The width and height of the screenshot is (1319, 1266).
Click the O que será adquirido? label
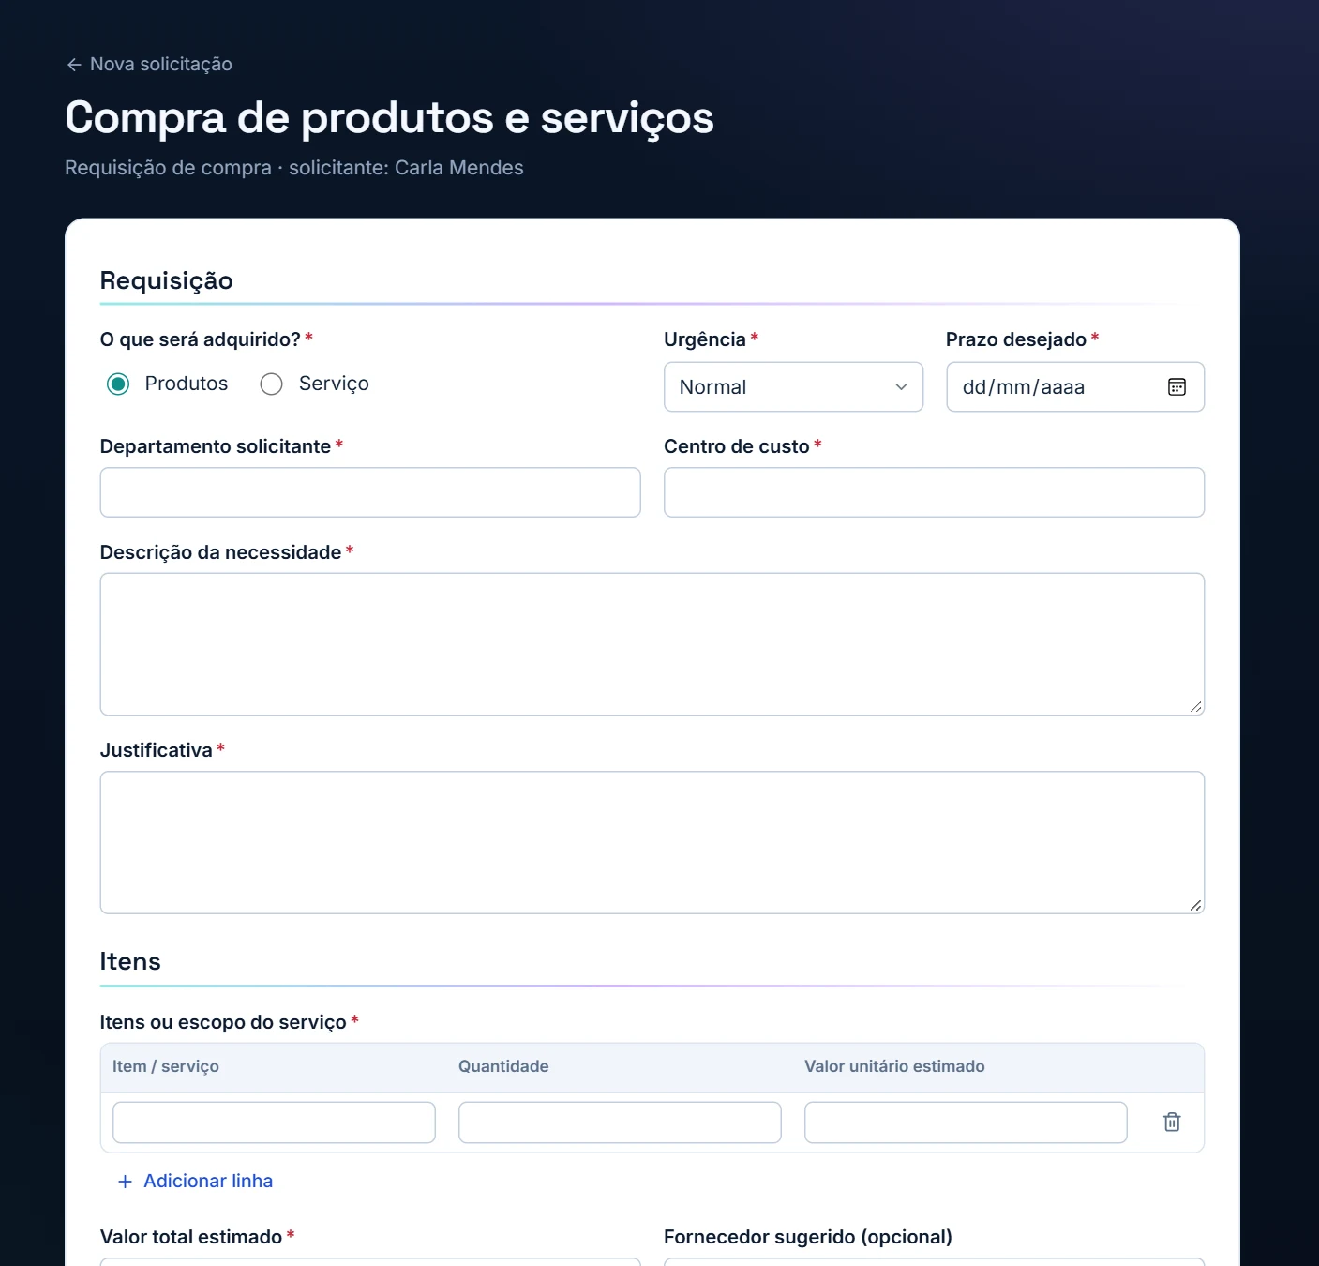201,339
